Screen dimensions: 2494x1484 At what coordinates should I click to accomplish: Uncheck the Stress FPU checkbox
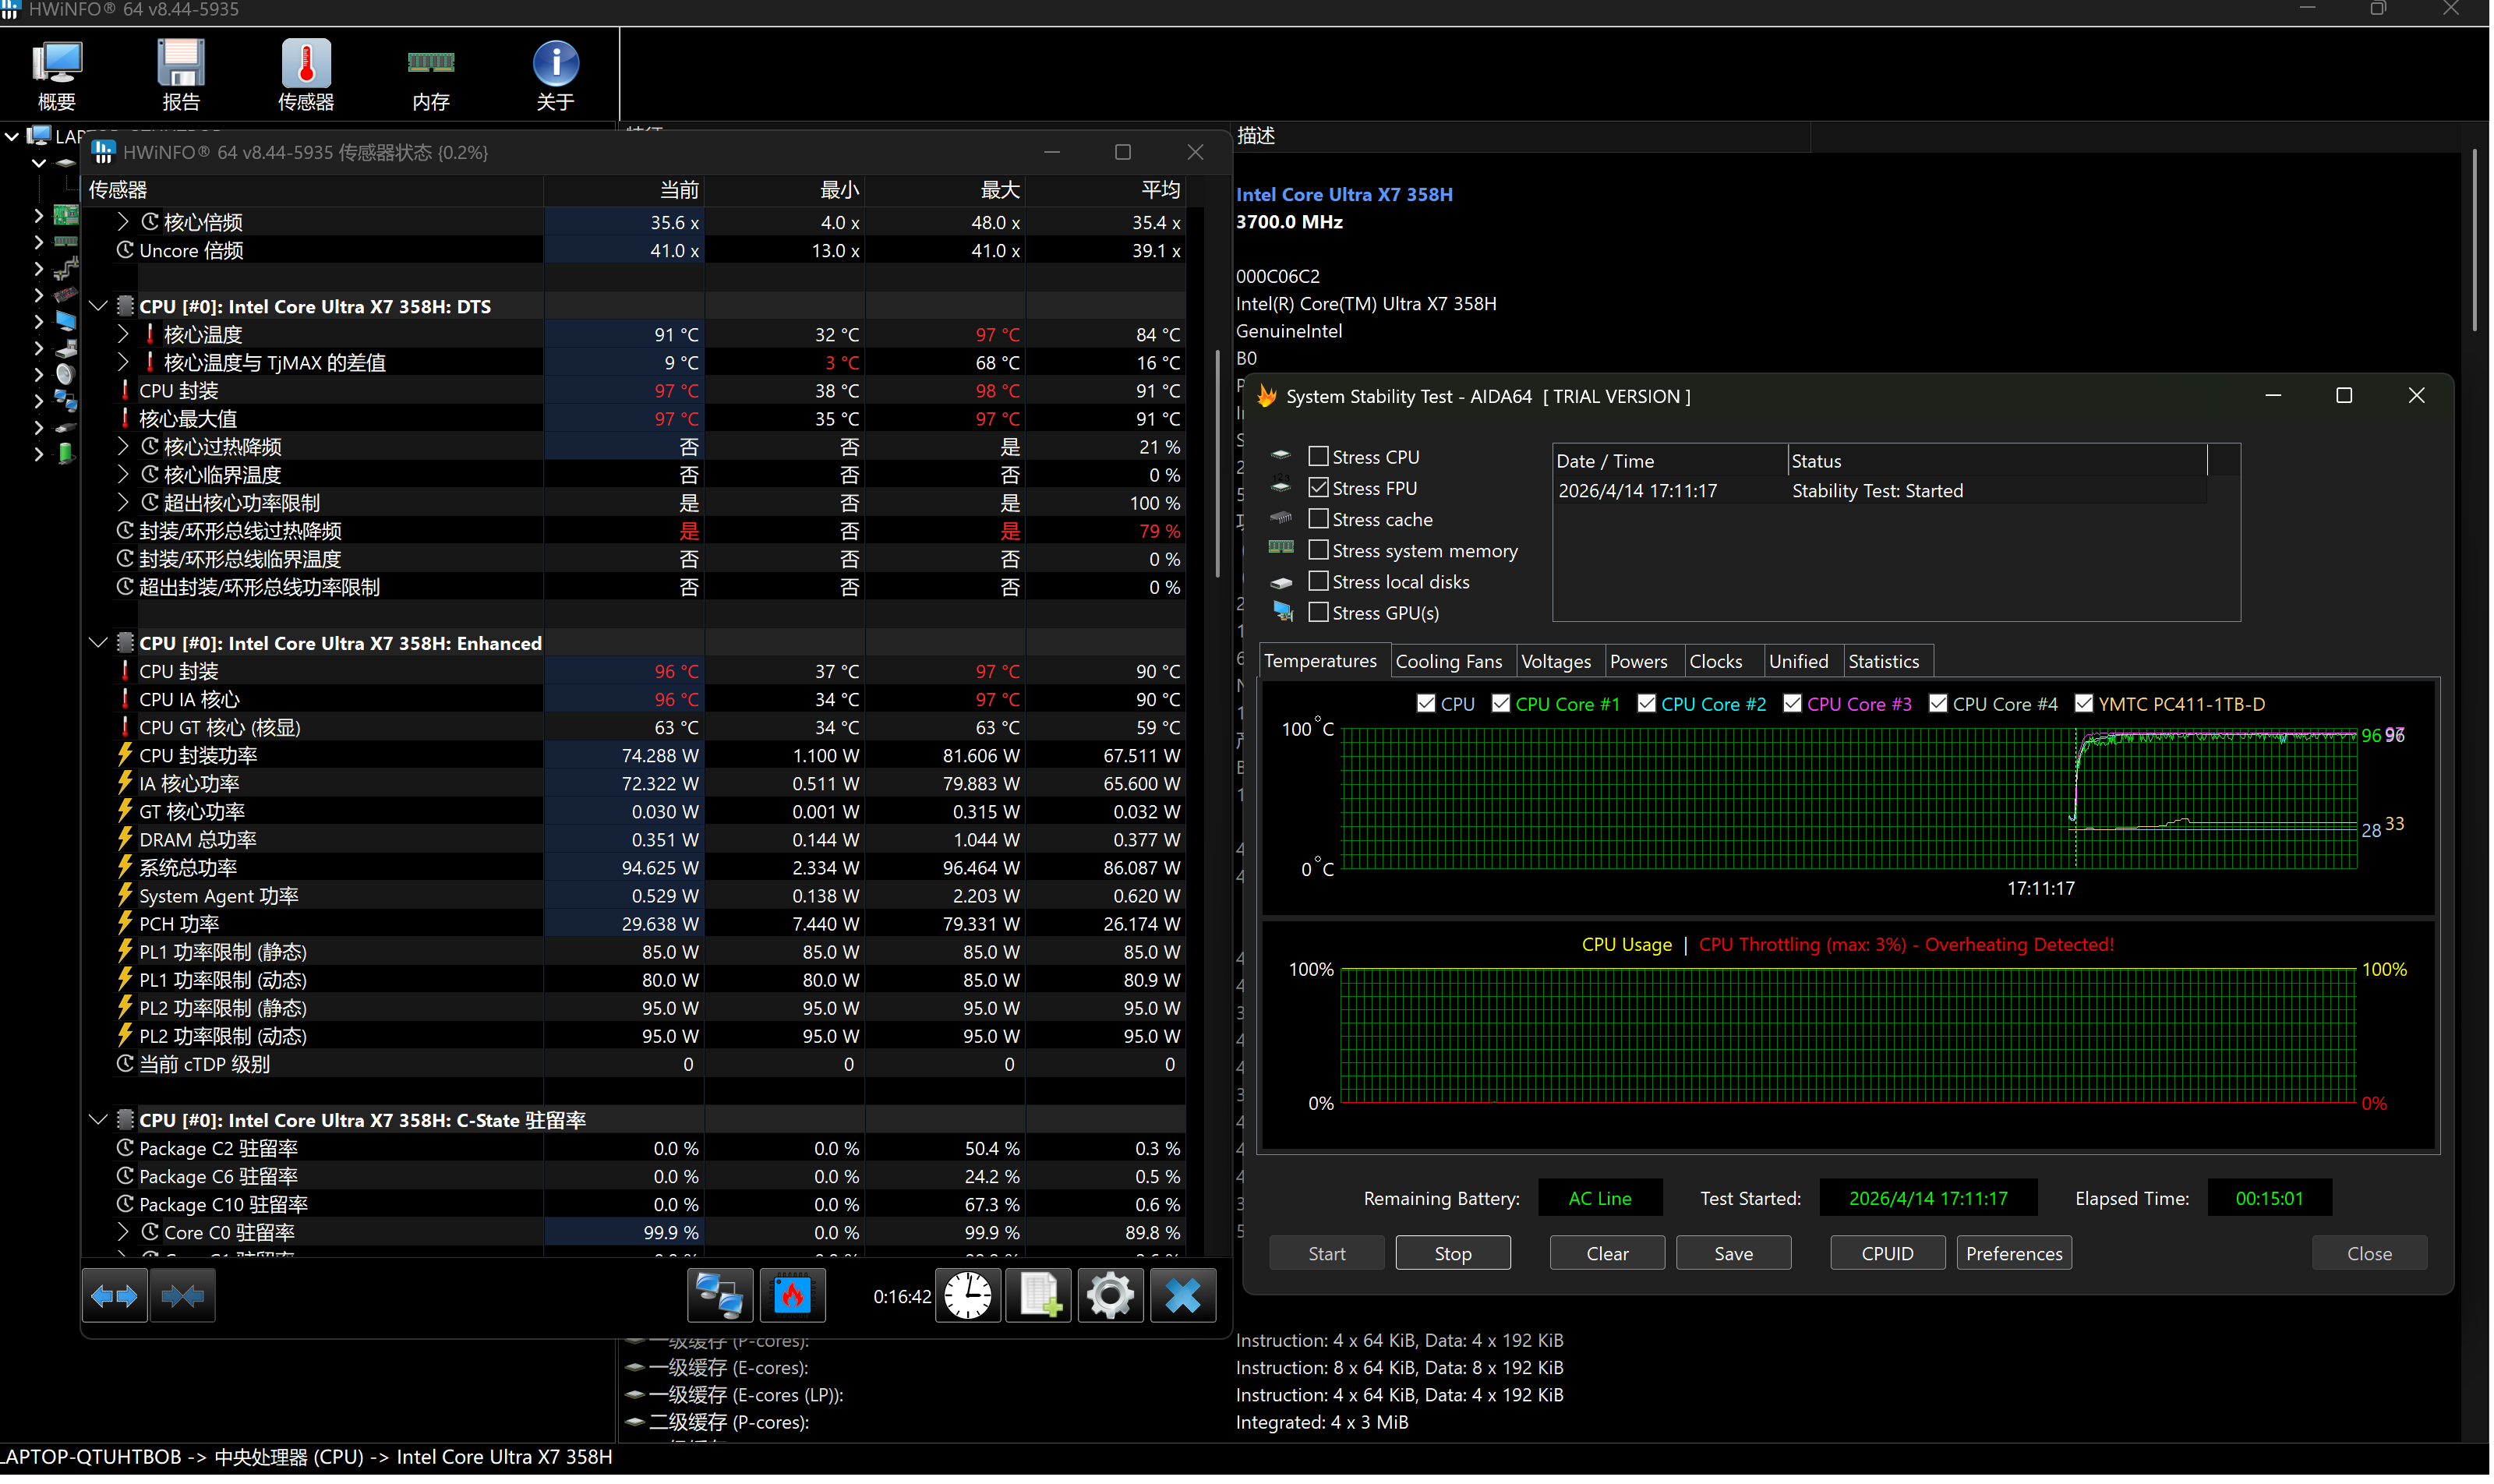pyautogui.click(x=1319, y=488)
